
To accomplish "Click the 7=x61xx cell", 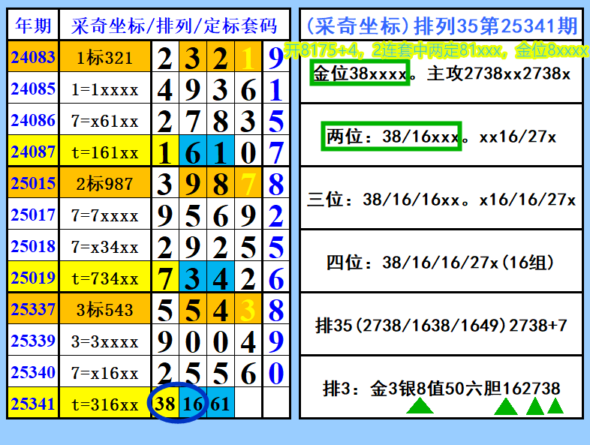I will pos(105,120).
